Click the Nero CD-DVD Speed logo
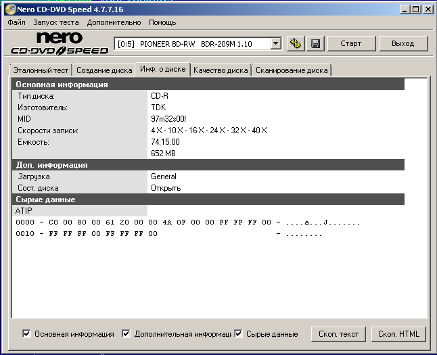Screen dimensions: 437x355 60,43
